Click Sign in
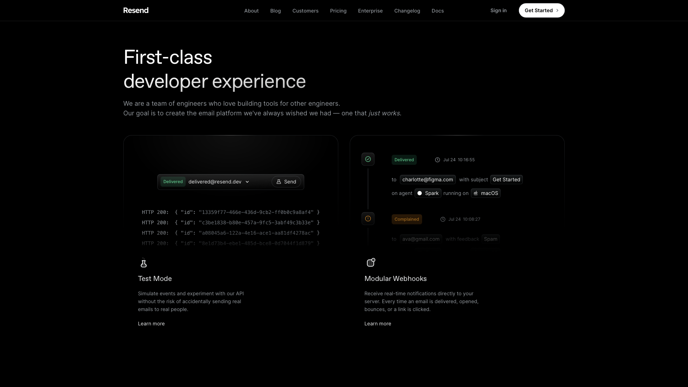 [x=498, y=10]
